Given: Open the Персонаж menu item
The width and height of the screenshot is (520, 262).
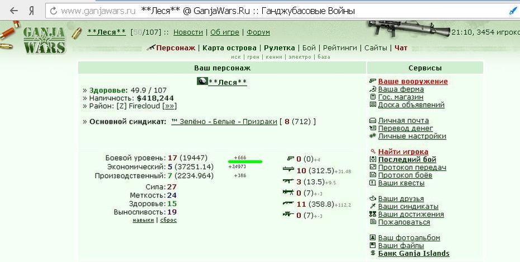Looking at the screenshot, I should pos(176,48).
